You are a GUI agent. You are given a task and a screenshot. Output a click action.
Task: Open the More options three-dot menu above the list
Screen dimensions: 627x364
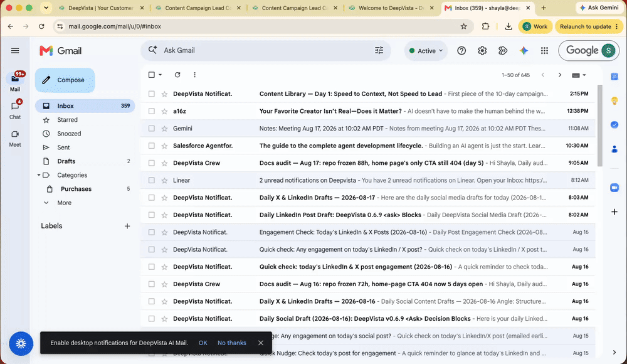(x=194, y=75)
